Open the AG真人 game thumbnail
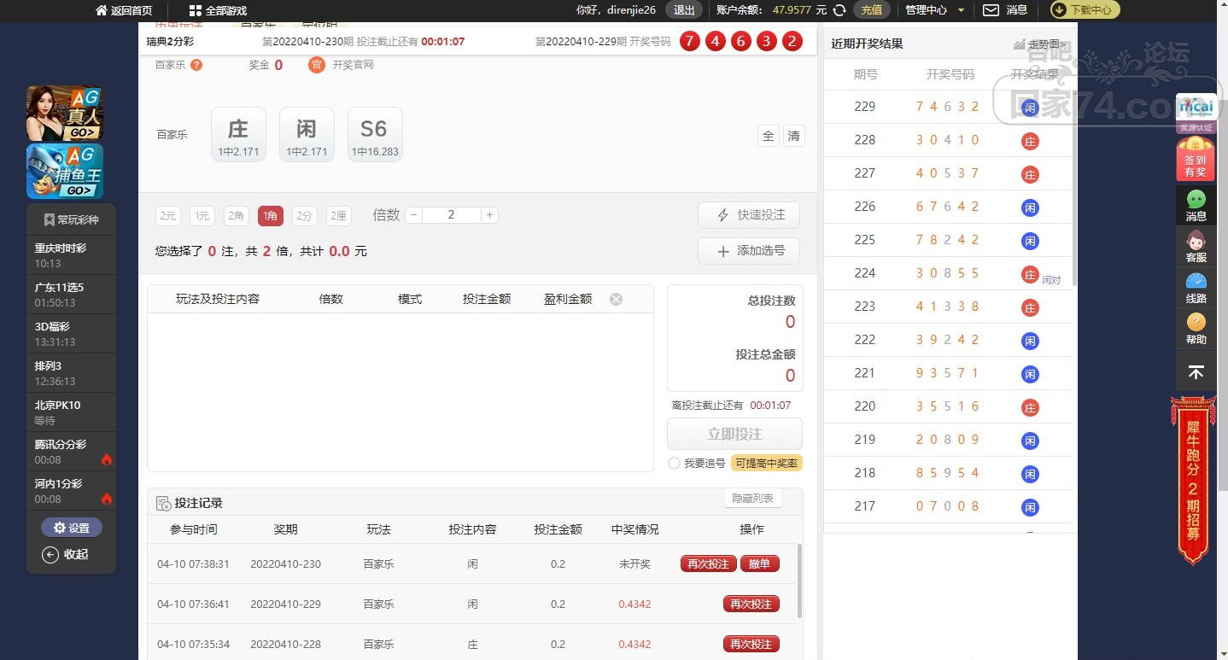This screenshot has width=1228, height=660. tap(65, 113)
